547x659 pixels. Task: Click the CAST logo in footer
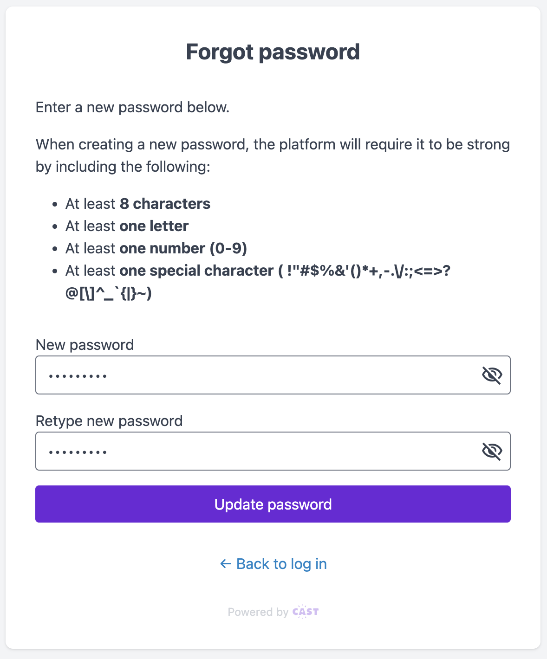(306, 612)
